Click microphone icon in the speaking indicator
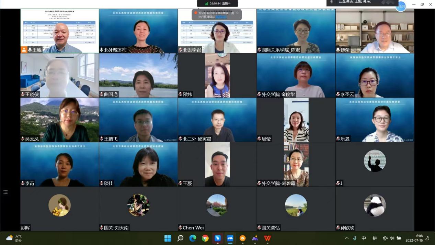This screenshot has height=245, width=435. pos(331,2)
